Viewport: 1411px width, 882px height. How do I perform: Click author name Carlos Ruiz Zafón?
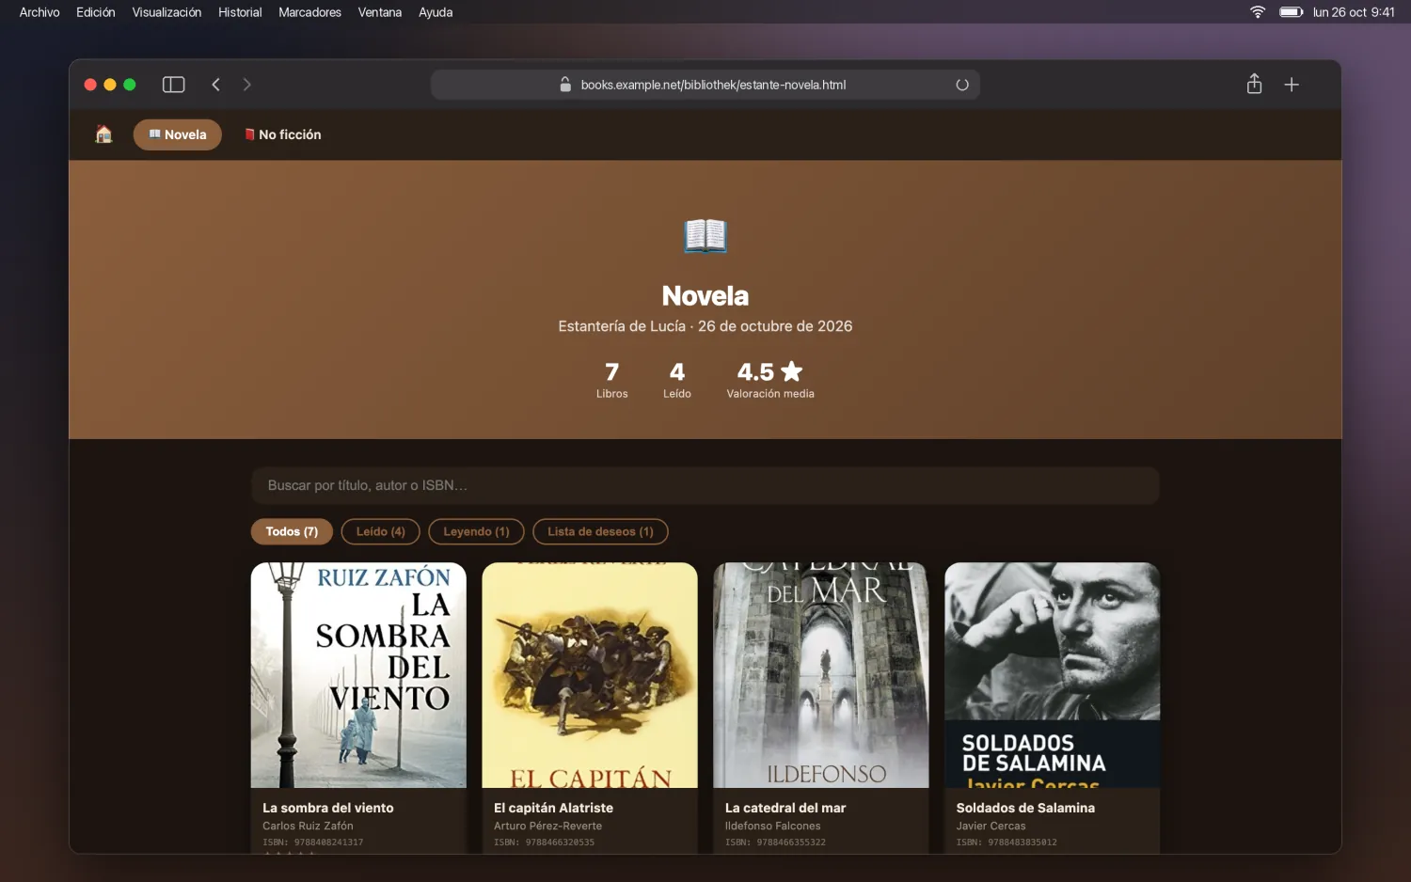[x=308, y=826]
